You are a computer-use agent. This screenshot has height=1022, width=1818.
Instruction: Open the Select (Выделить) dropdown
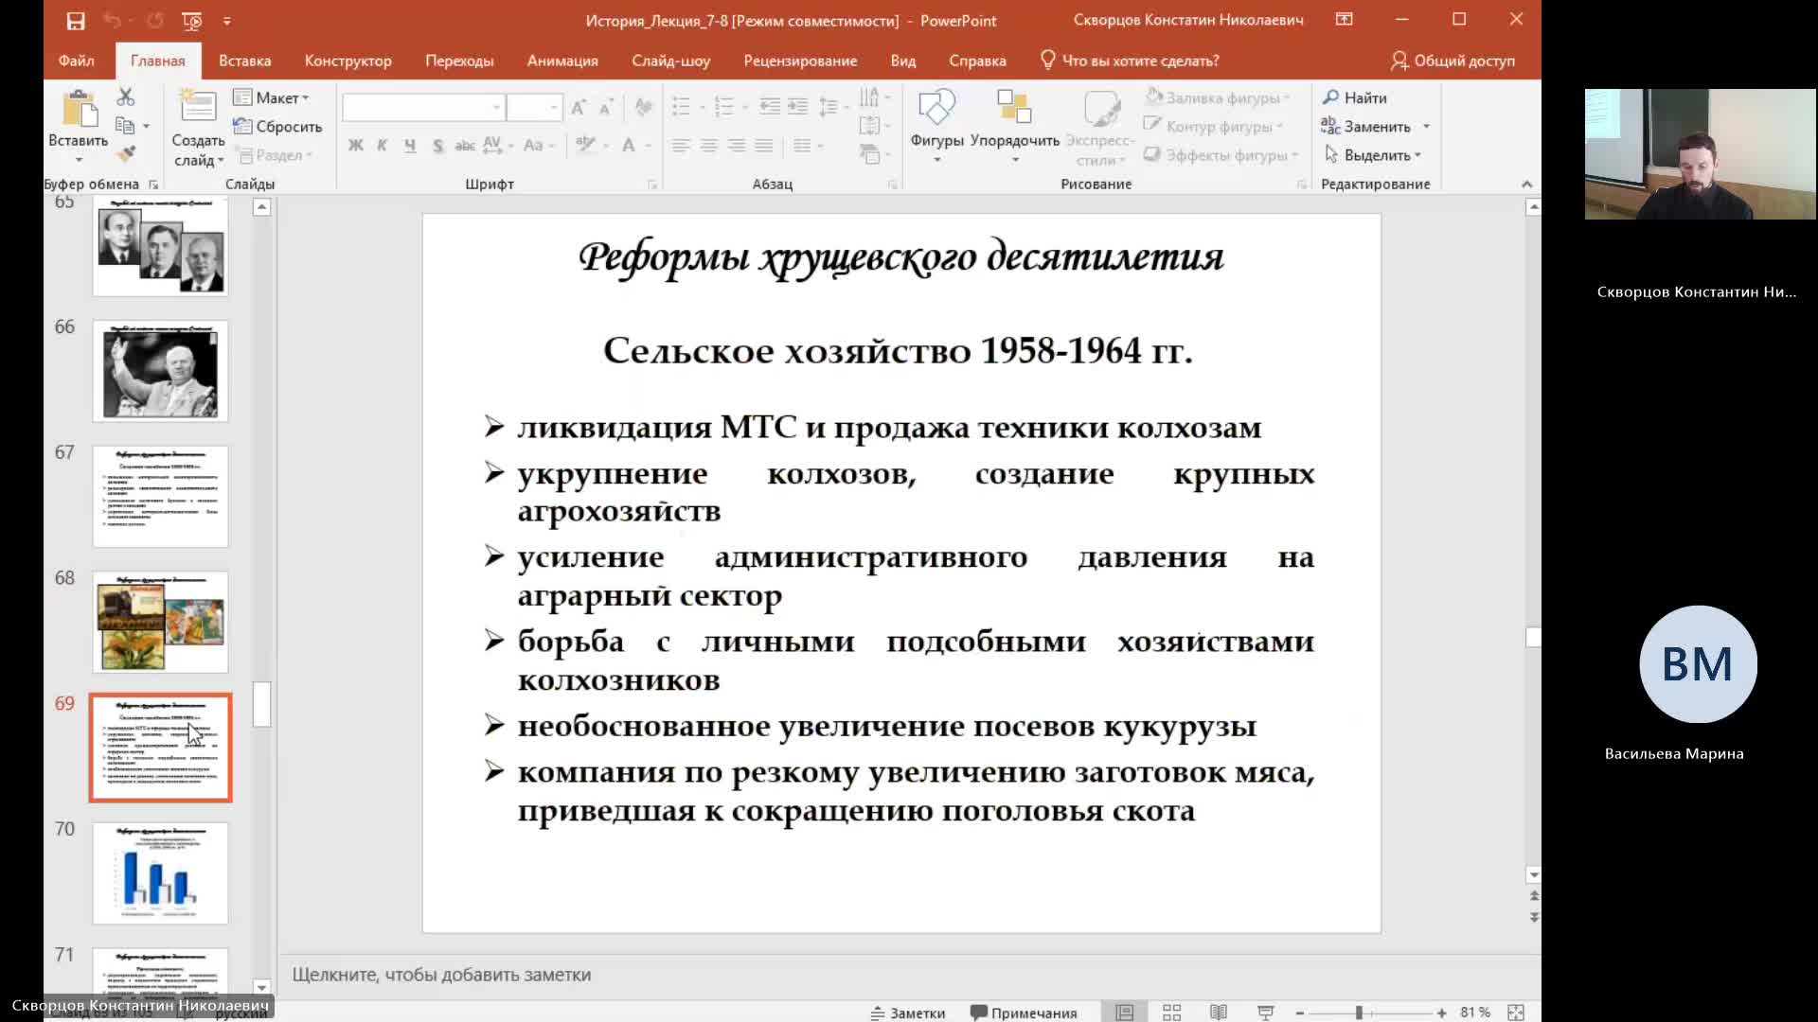pyautogui.click(x=1373, y=155)
